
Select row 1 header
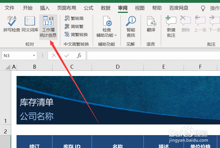[6, 98]
